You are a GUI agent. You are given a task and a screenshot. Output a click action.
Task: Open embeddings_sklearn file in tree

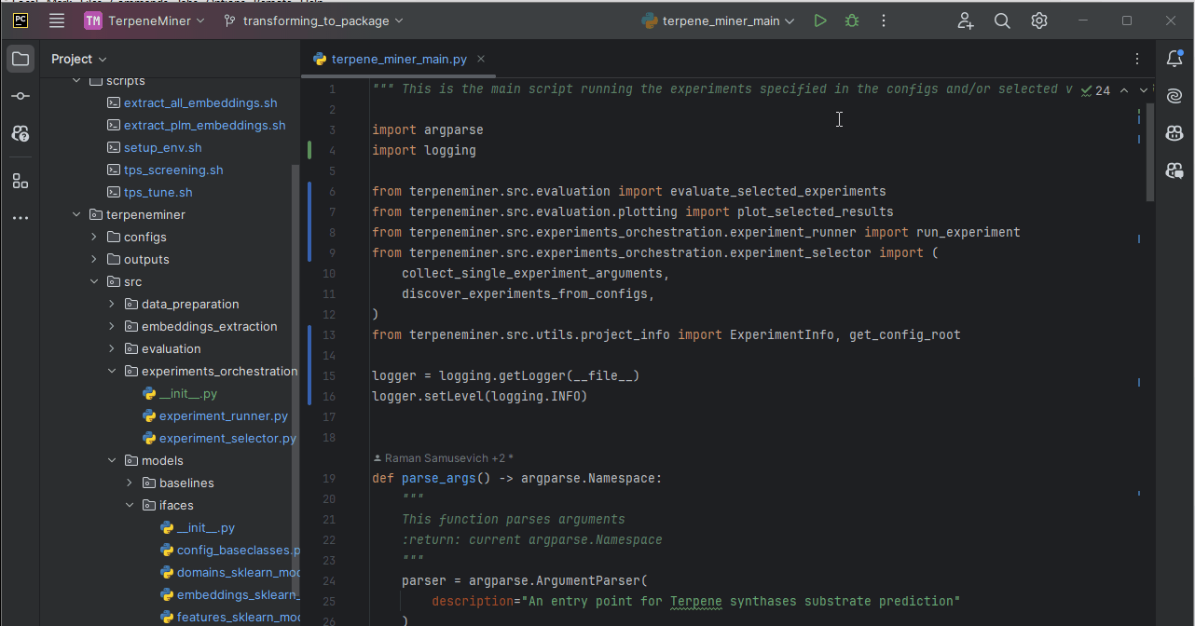tap(238, 595)
